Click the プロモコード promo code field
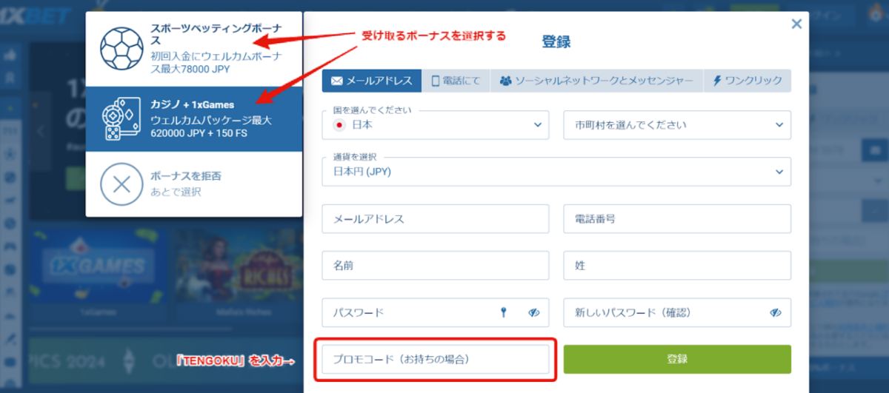 click(436, 359)
